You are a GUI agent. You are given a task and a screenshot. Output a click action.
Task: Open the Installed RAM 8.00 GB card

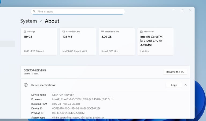point(117,41)
